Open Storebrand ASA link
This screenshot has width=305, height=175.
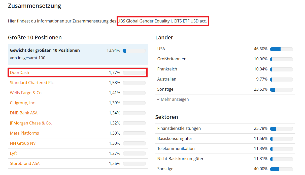pyautogui.click(x=25, y=163)
